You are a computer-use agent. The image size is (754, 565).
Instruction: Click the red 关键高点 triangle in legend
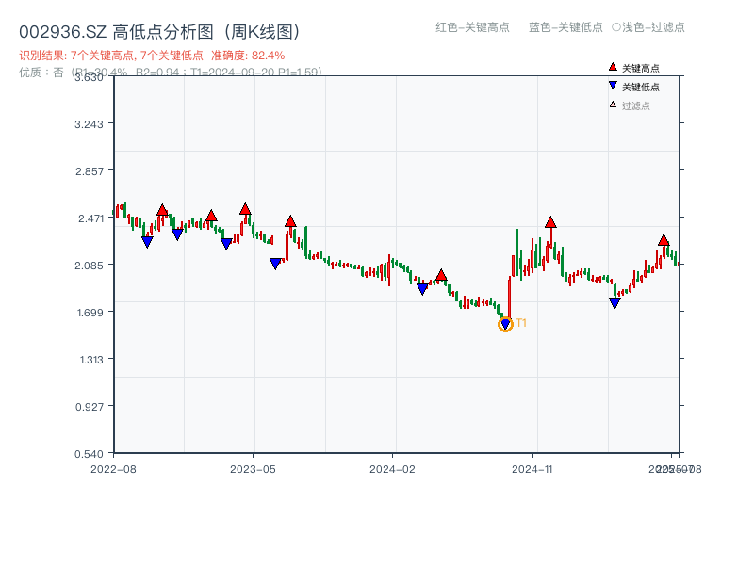click(x=613, y=67)
